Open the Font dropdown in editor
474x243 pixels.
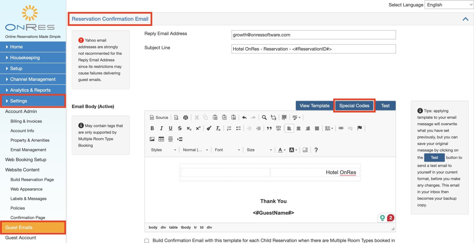(x=227, y=150)
